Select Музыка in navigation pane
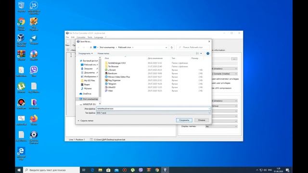 point(86,88)
